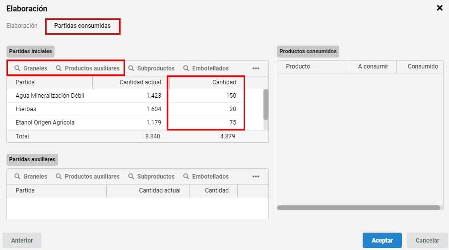Click current quantity 1.604
Screen dimensions: 449x250
tap(154, 109)
